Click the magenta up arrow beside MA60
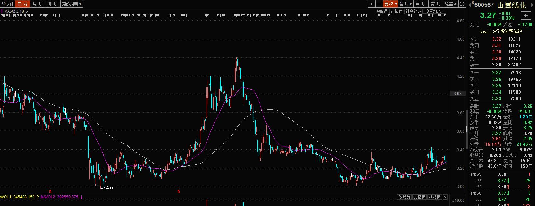 click(2, 11)
